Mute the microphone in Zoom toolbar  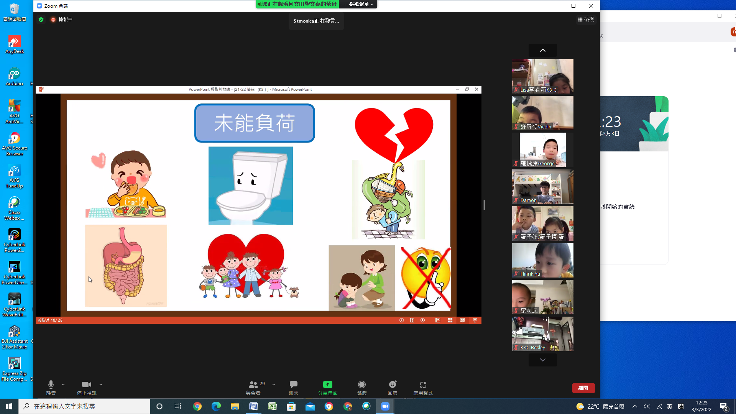pos(51,388)
